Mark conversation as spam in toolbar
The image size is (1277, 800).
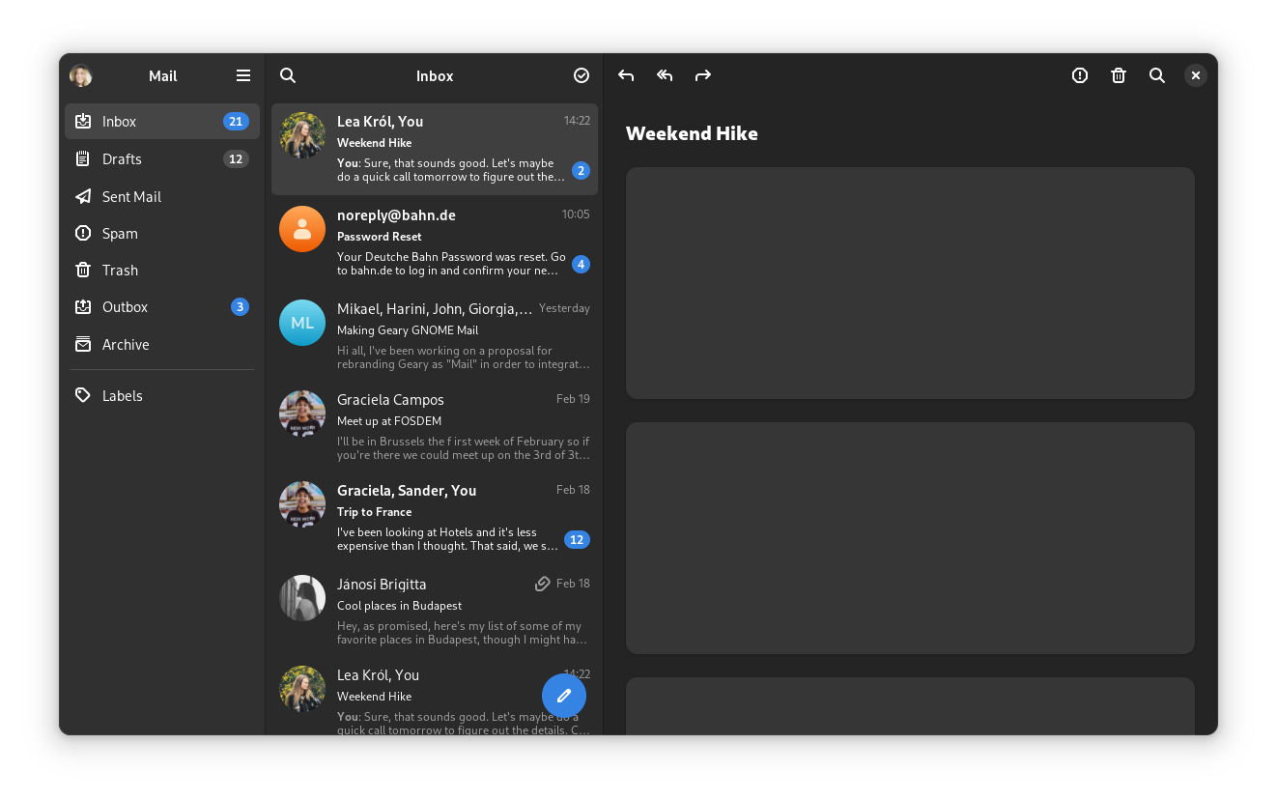[1080, 75]
